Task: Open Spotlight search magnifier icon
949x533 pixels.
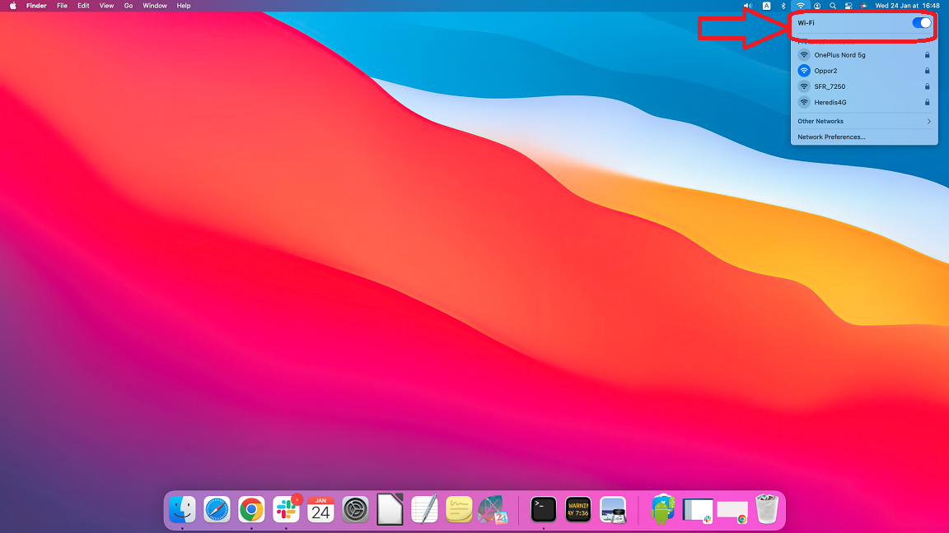Action: (833, 6)
